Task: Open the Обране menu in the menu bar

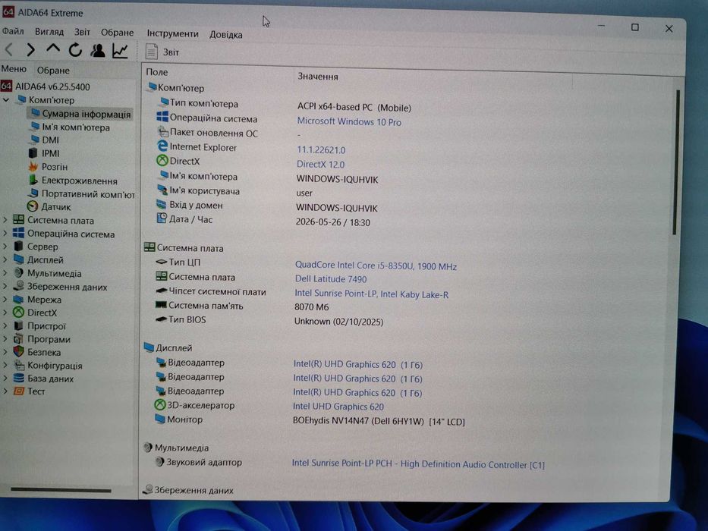Action: pos(117,33)
